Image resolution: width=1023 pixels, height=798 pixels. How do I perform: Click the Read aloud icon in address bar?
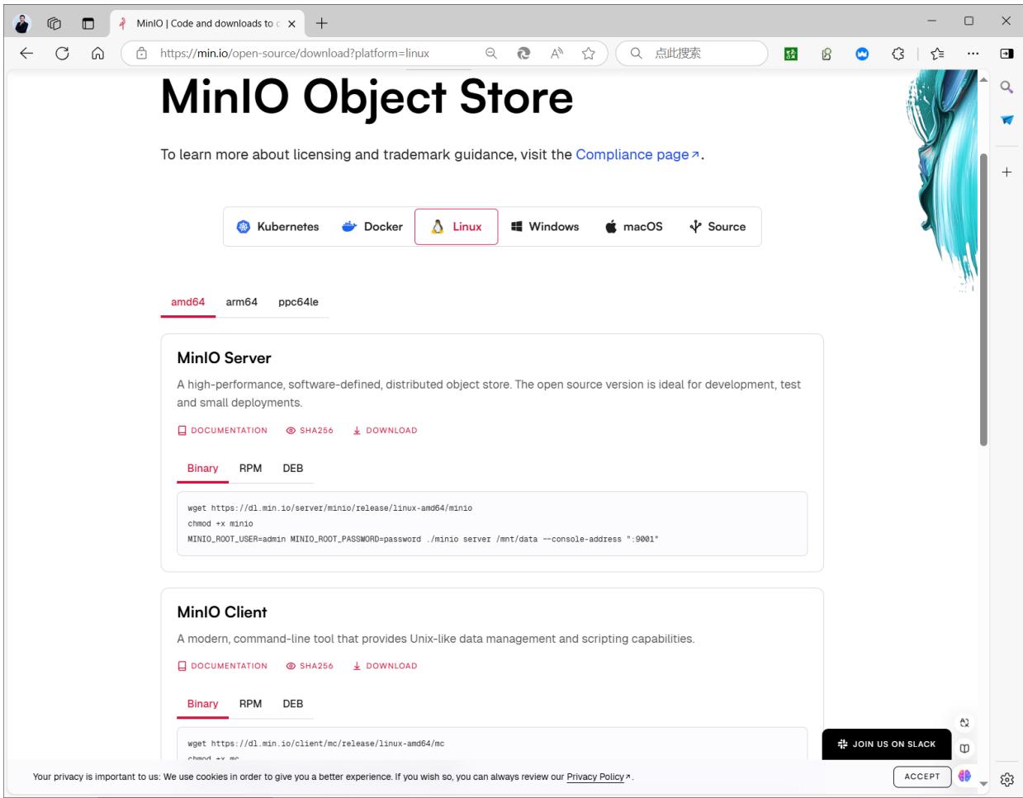(556, 53)
